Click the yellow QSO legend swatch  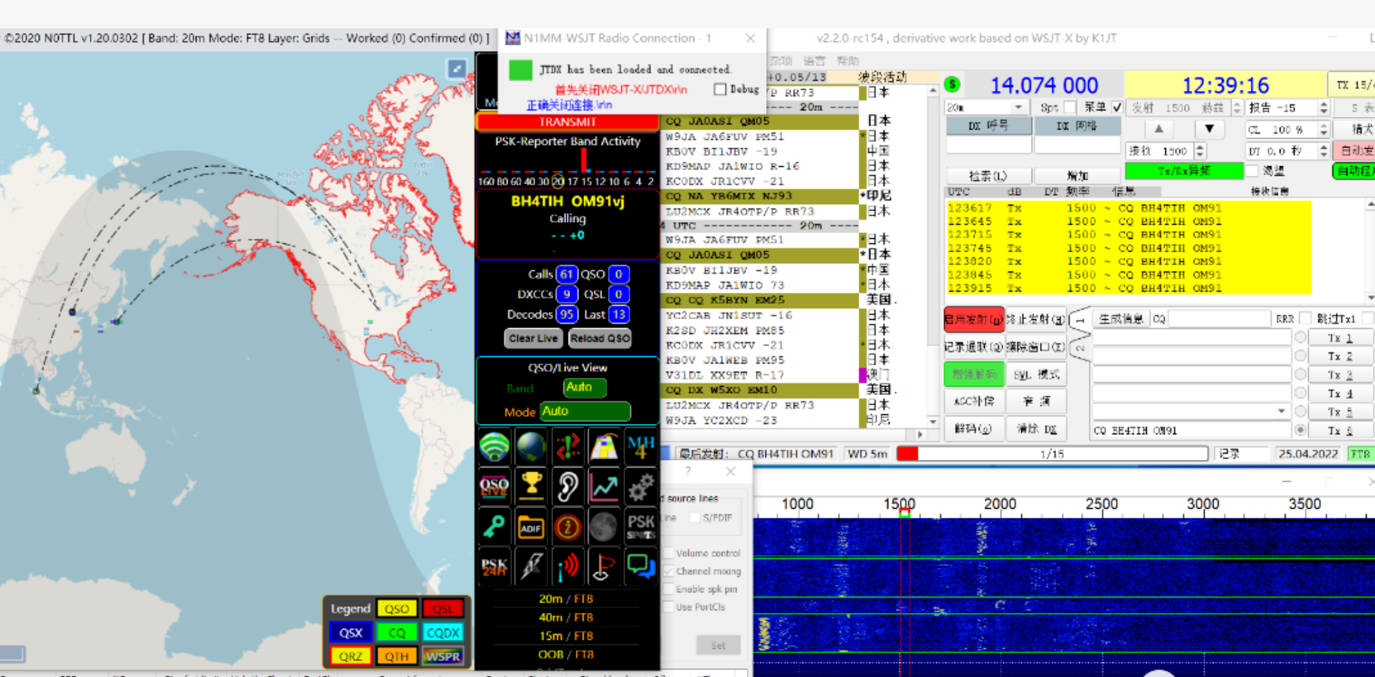click(397, 609)
